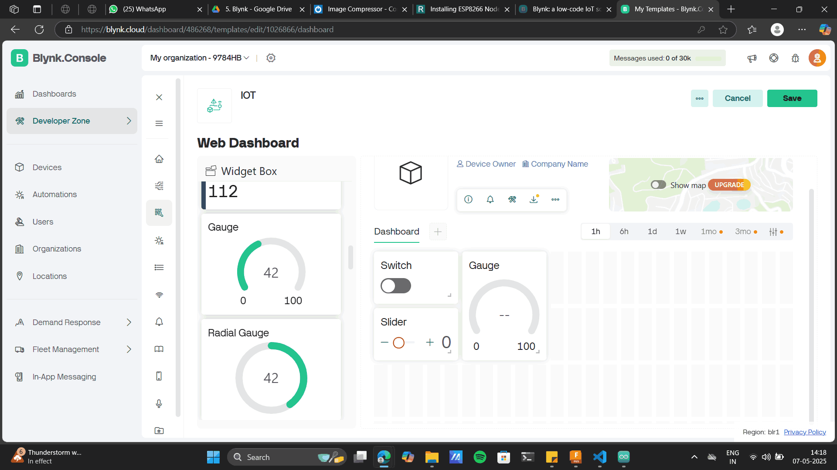Open the Events bell icon in template sidebar
Screen dimensions: 837x470
tap(159, 322)
